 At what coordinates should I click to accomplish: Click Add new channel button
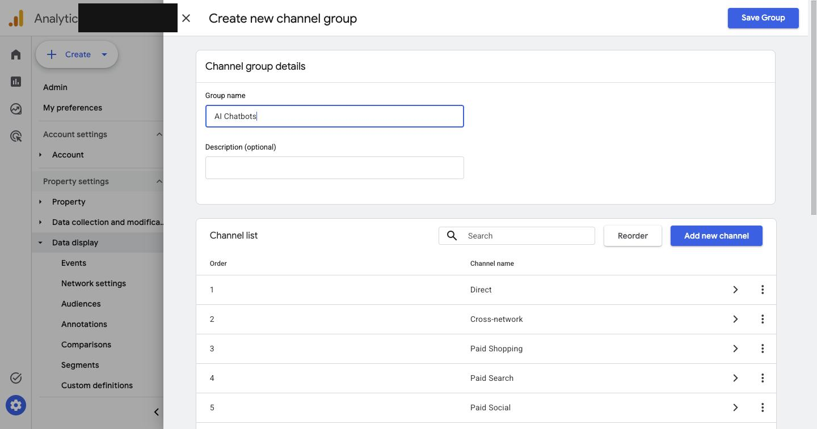[717, 236]
